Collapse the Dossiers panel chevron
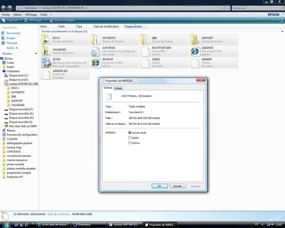Image resolution: width=285 pixels, height=228 pixels. point(36,53)
